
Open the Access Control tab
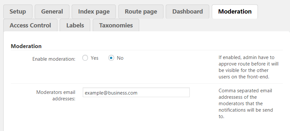point(30,25)
